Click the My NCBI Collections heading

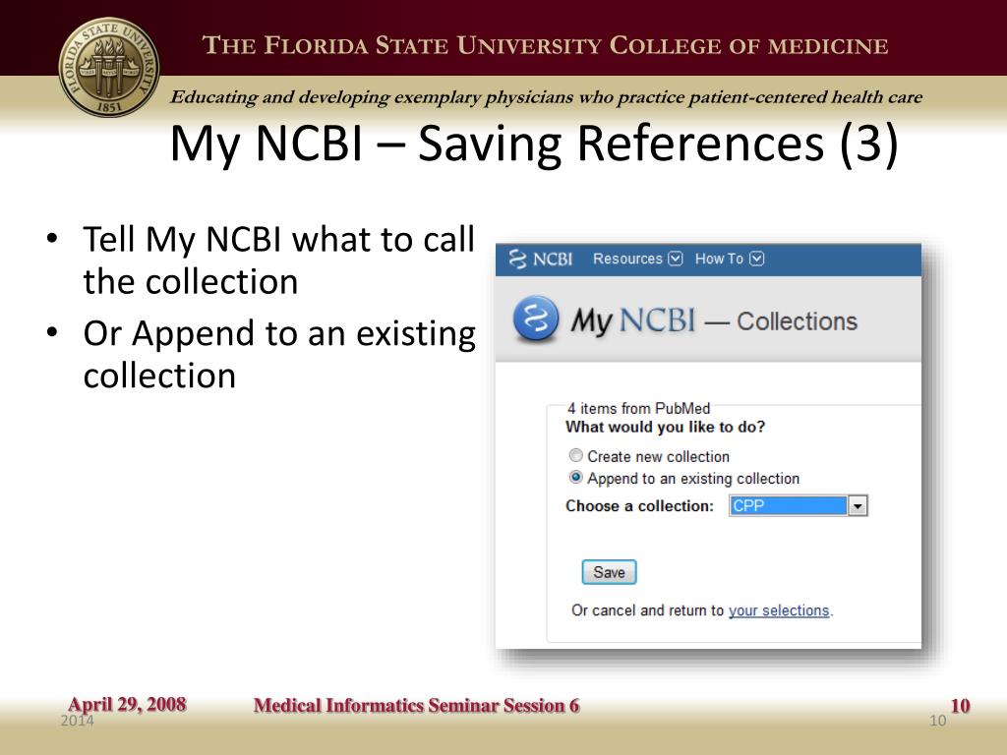click(714, 320)
